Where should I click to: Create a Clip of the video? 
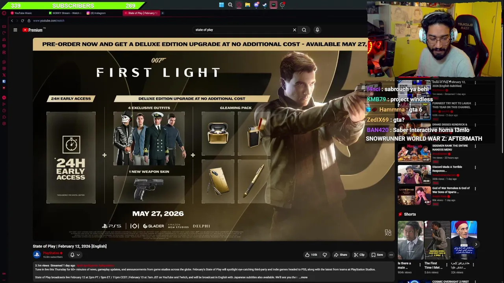(x=359, y=255)
